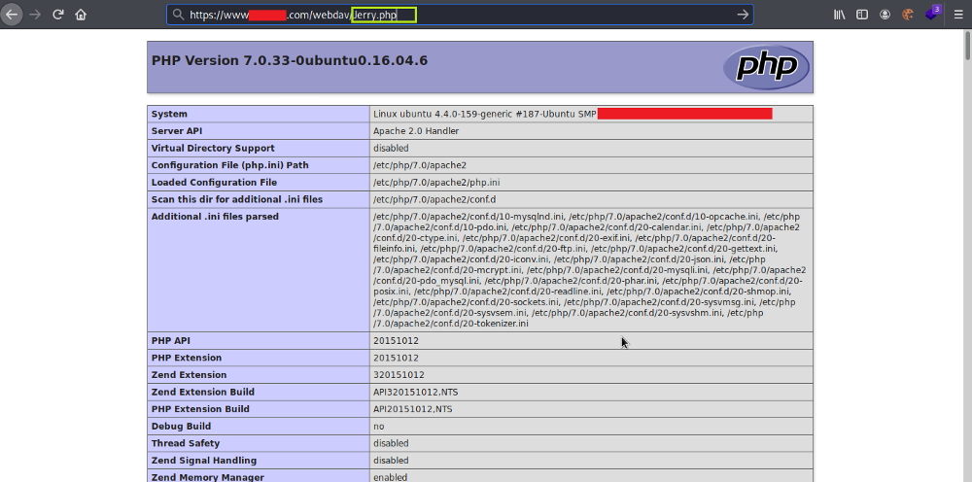Click 'Configuration File (php.ini) Path' label
This screenshot has width=972, height=482.
point(230,165)
